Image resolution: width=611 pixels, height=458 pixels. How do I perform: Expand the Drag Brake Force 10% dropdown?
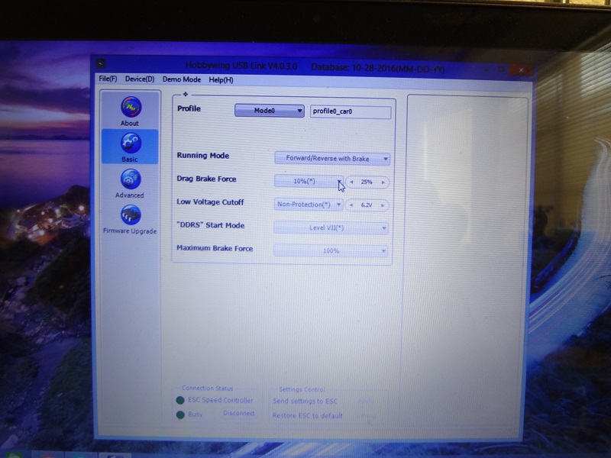click(309, 181)
